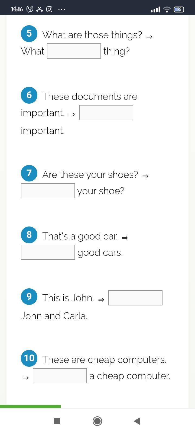Click the blank before 'a cheap computer.'
Image resolution: width=195 pixels, height=434 pixels.
tap(60, 376)
